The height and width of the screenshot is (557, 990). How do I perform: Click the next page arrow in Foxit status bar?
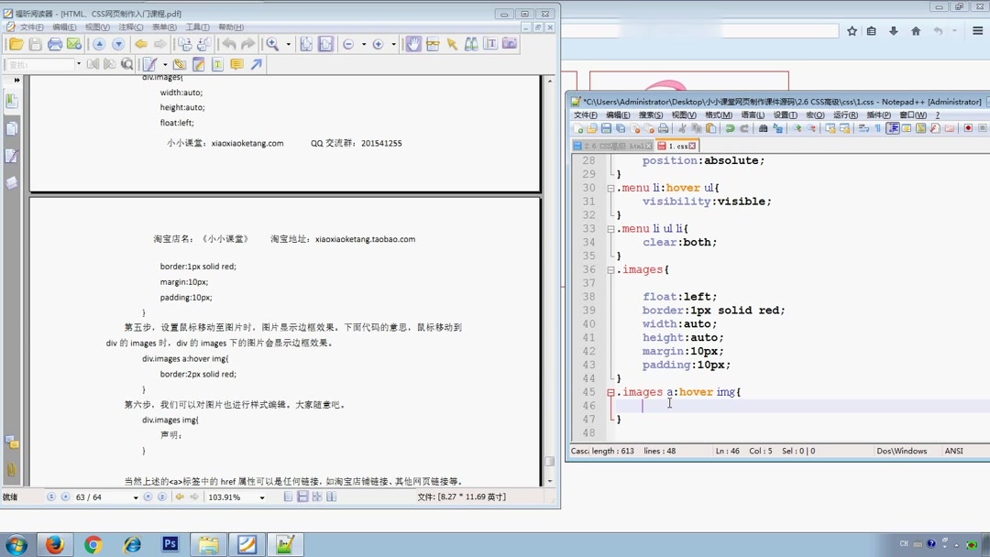point(147,497)
